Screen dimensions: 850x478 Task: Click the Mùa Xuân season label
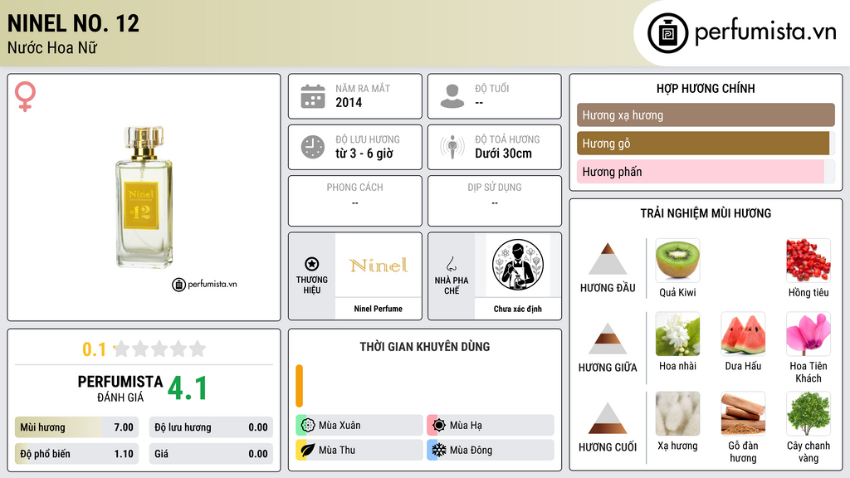click(x=340, y=426)
